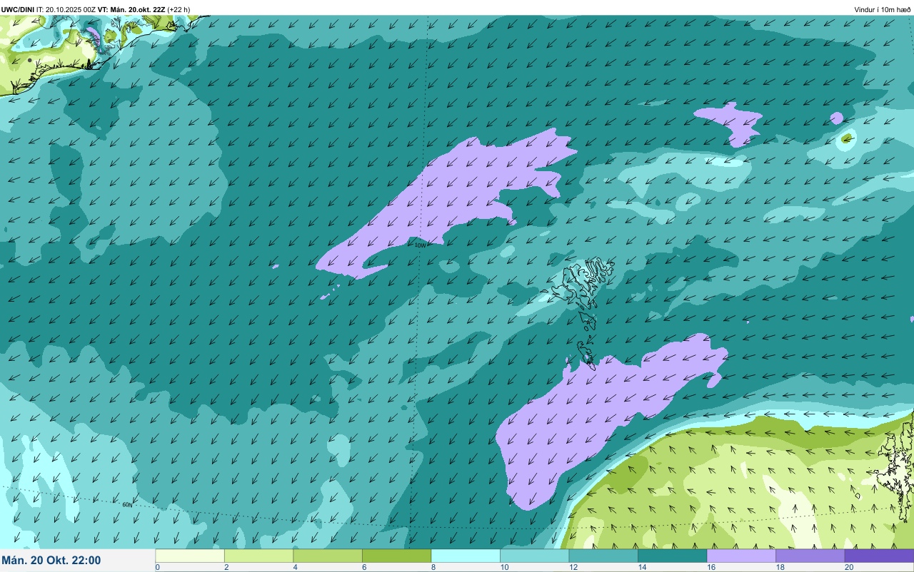Select the 4–6 green legend swatch
The image size is (914, 572).
[328, 556]
